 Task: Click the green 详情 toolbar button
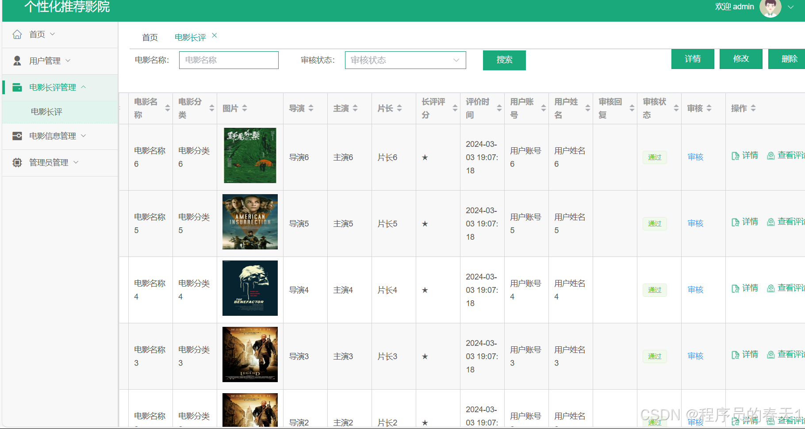point(693,59)
